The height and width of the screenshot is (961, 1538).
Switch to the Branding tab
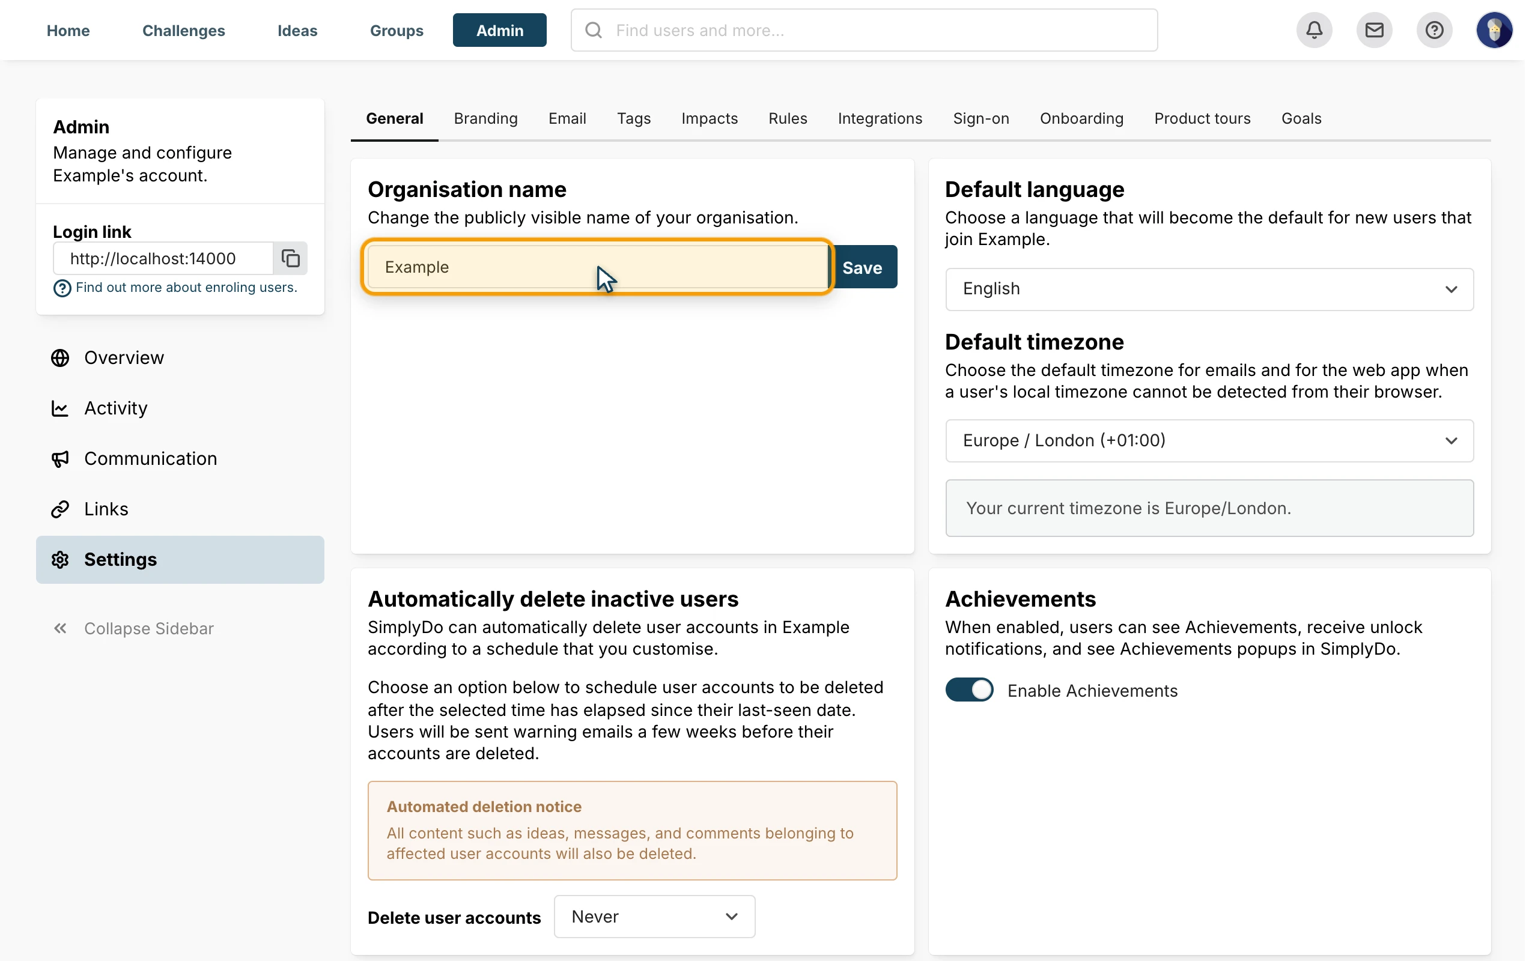[x=485, y=118]
